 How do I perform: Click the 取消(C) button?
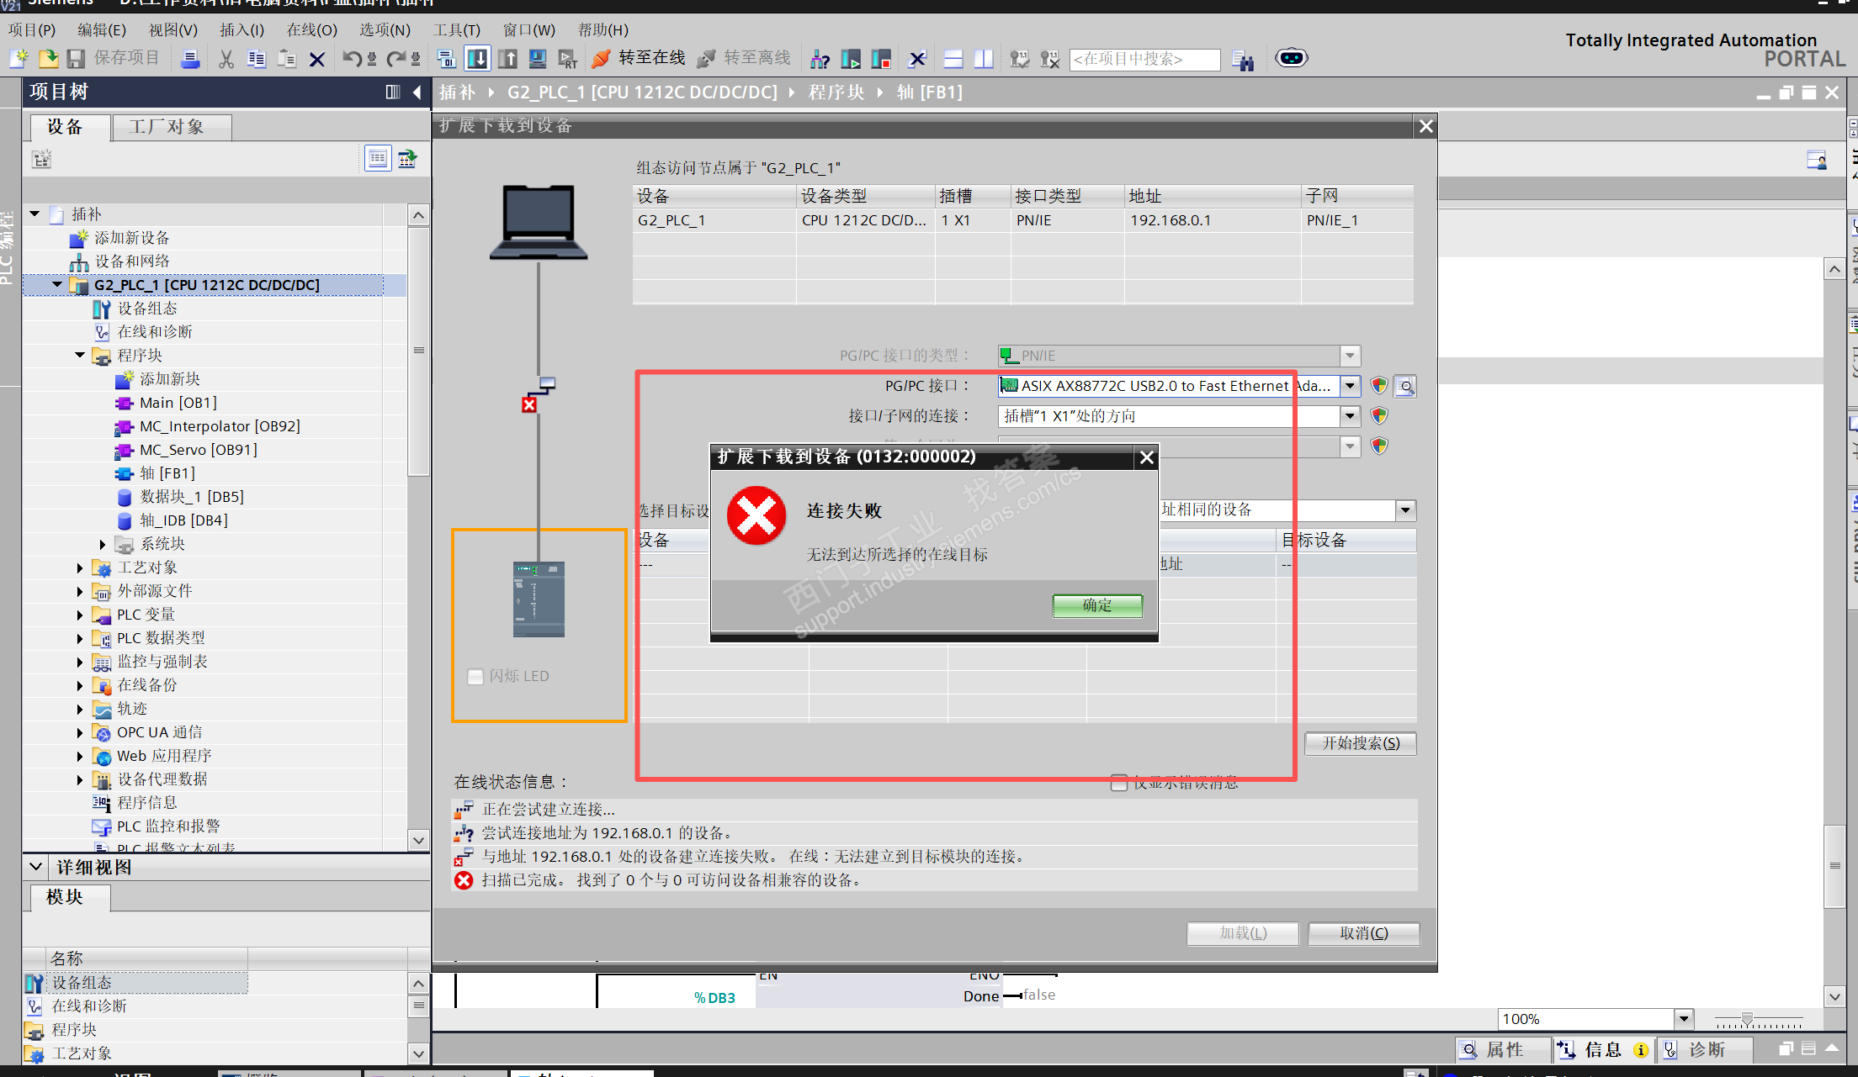1363,933
